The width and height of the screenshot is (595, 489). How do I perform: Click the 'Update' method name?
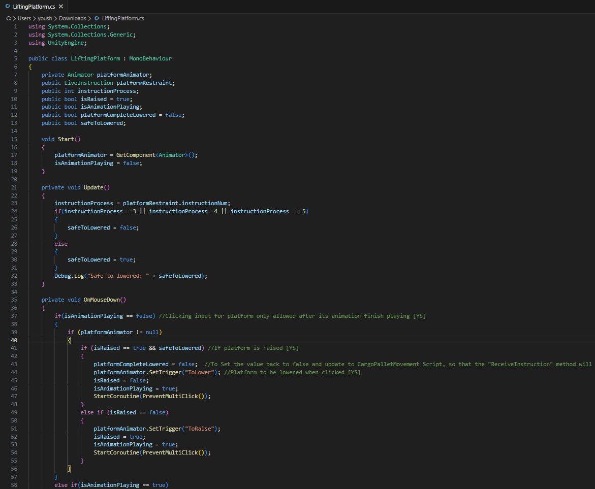(93, 187)
